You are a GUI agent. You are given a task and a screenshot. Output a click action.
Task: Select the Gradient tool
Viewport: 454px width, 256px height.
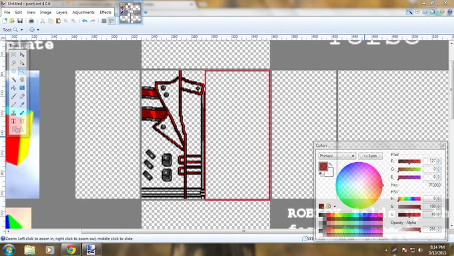point(22,87)
